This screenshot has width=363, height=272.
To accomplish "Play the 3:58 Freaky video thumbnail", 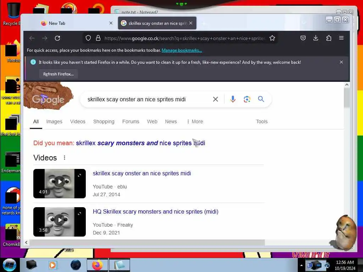I will coord(60,222).
